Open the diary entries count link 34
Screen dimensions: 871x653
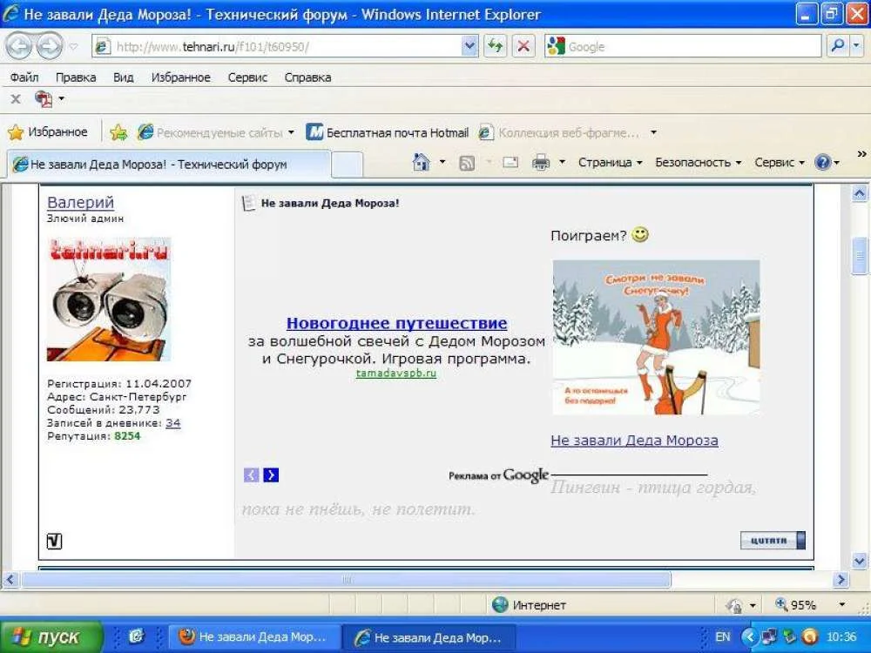tap(172, 423)
